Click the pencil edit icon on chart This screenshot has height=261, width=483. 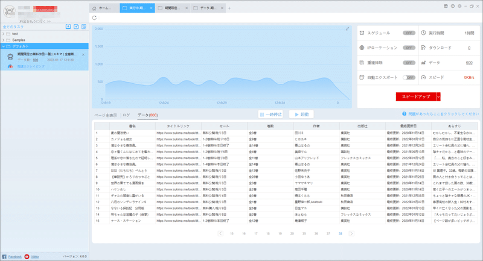pyautogui.click(x=347, y=28)
